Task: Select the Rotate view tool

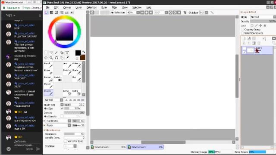Action: pos(56,58)
